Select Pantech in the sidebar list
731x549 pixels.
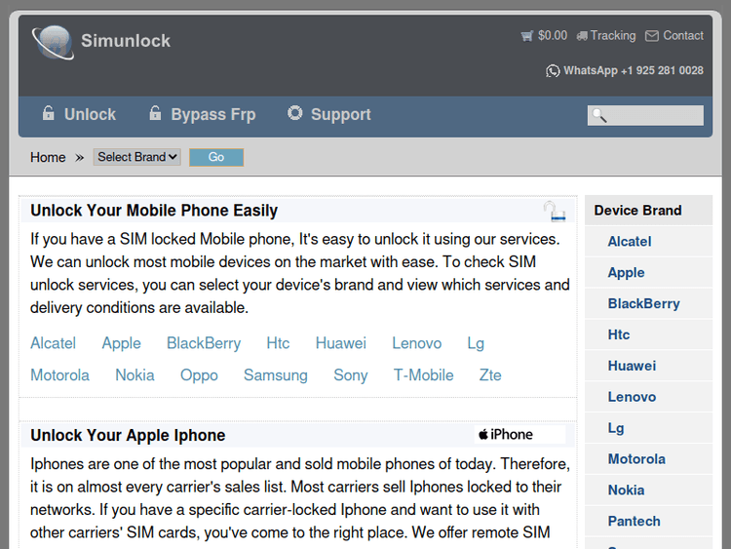coord(634,522)
